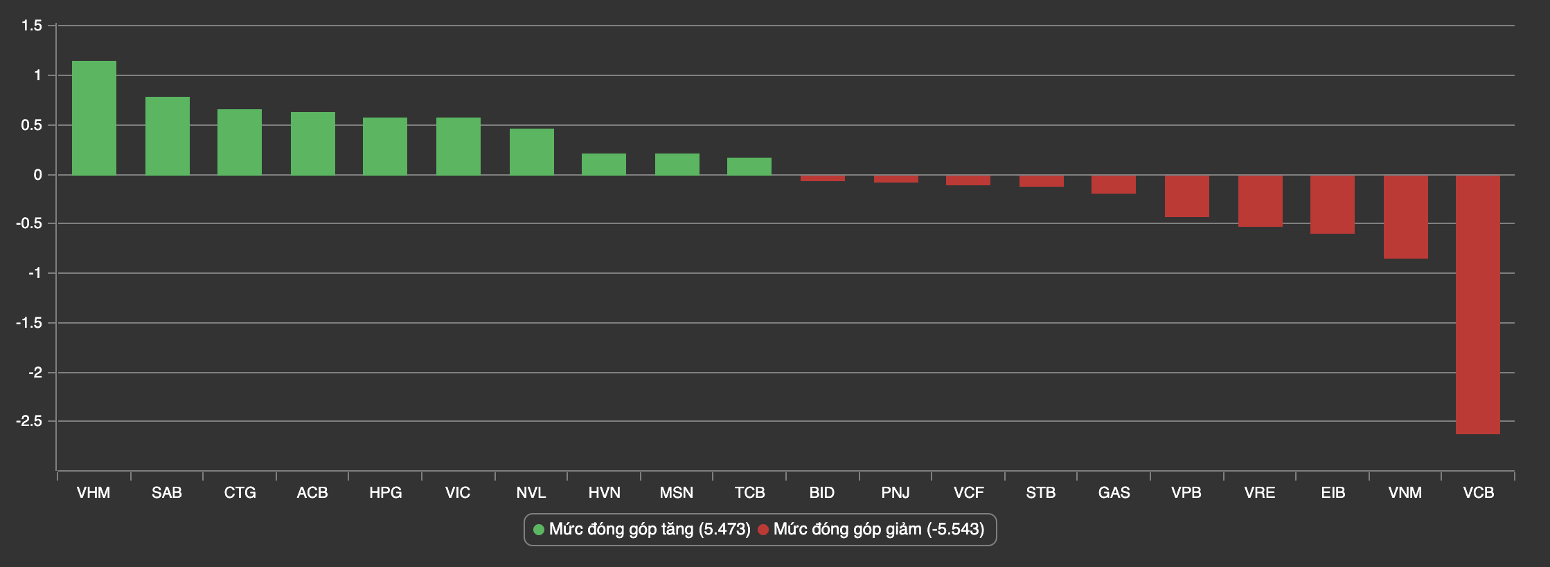
Task: Click the green legend dot for increases
Action: [x=539, y=530]
